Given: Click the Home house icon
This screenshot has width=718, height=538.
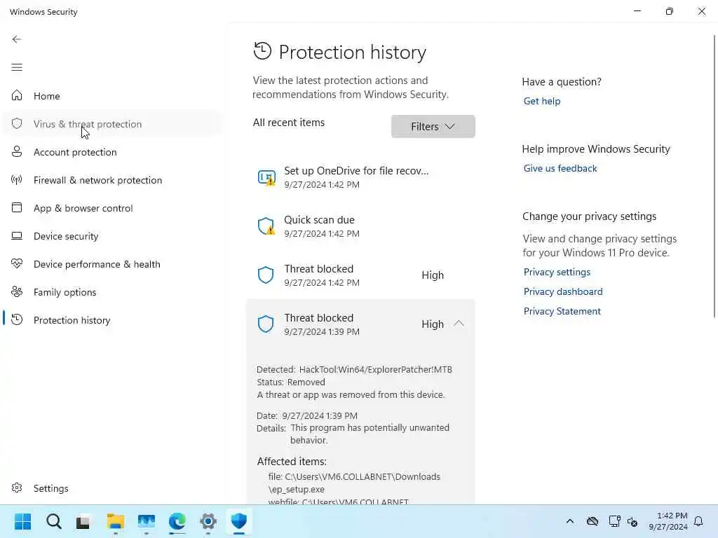Looking at the screenshot, I should (17, 96).
